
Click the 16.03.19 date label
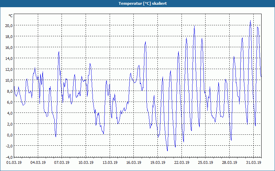point(134,162)
